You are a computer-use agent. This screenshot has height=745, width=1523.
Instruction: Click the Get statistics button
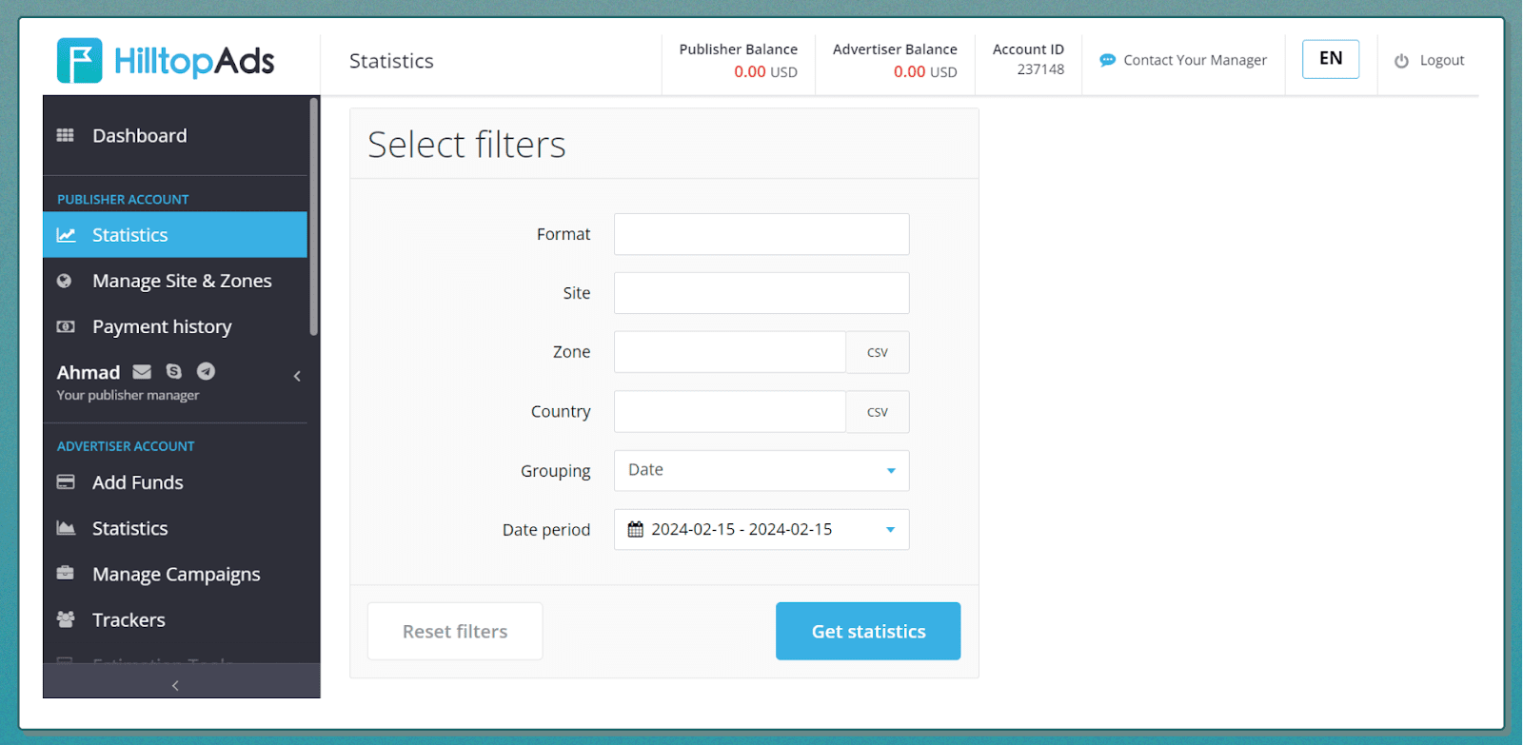click(x=868, y=631)
